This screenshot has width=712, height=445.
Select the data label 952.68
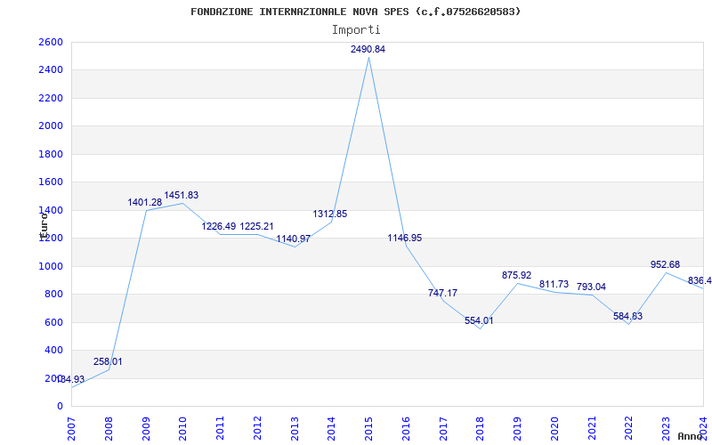click(665, 264)
